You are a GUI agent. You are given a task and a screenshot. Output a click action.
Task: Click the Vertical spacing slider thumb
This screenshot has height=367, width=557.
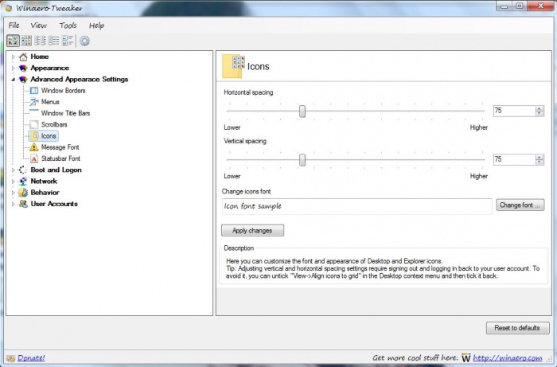point(302,160)
